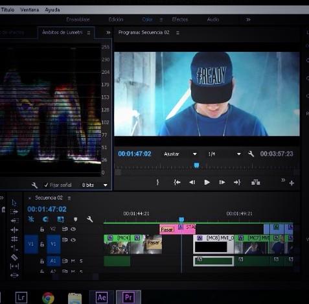This screenshot has height=304, width=309.
Task: Select the Selection arrow tool in timeline toolbox
Action: (14, 203)
